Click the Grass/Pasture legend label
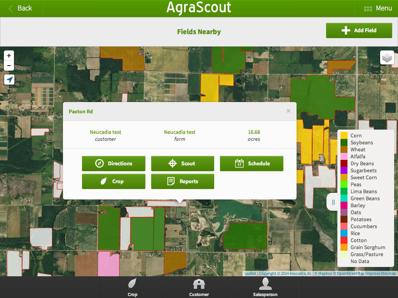Viewport: 398px width, 298px height. (x=367, y=254)
